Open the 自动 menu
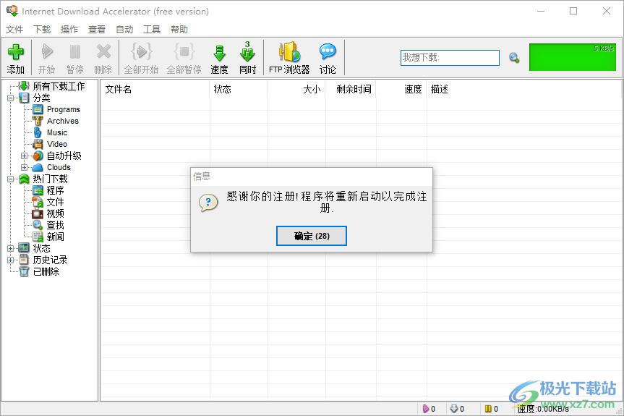Screen dimensions: 624x416 click(124, 30)
